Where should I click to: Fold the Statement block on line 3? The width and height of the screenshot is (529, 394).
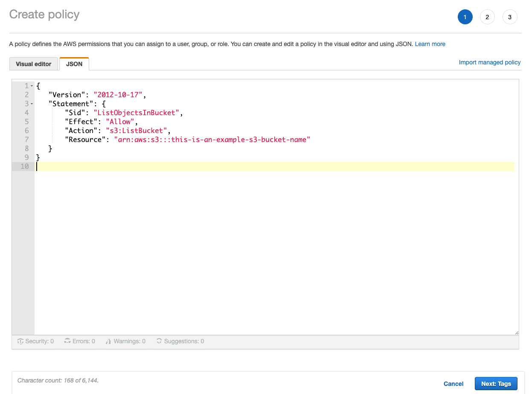32,104
